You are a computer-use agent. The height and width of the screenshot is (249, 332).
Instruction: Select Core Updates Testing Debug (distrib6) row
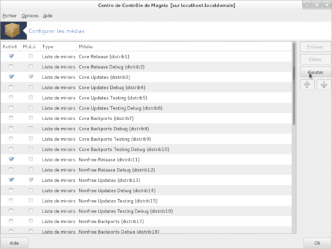coord(146,108)
